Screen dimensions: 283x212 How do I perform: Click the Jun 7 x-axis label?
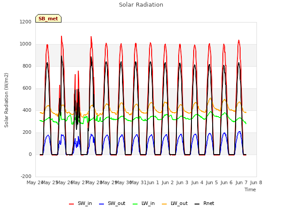[241, 182]
